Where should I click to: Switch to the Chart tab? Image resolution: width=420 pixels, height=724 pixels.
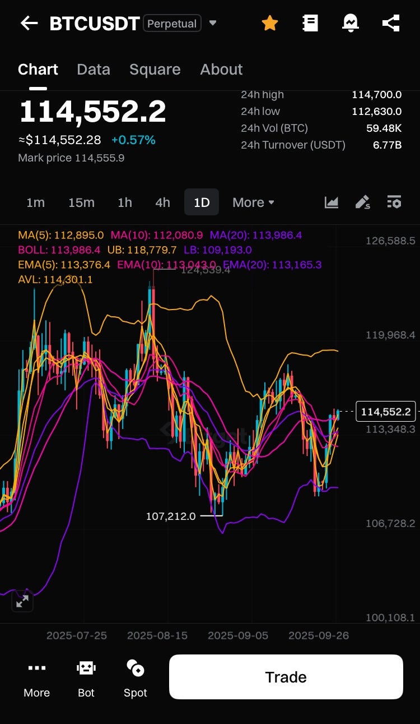click(x=38, y=70)
